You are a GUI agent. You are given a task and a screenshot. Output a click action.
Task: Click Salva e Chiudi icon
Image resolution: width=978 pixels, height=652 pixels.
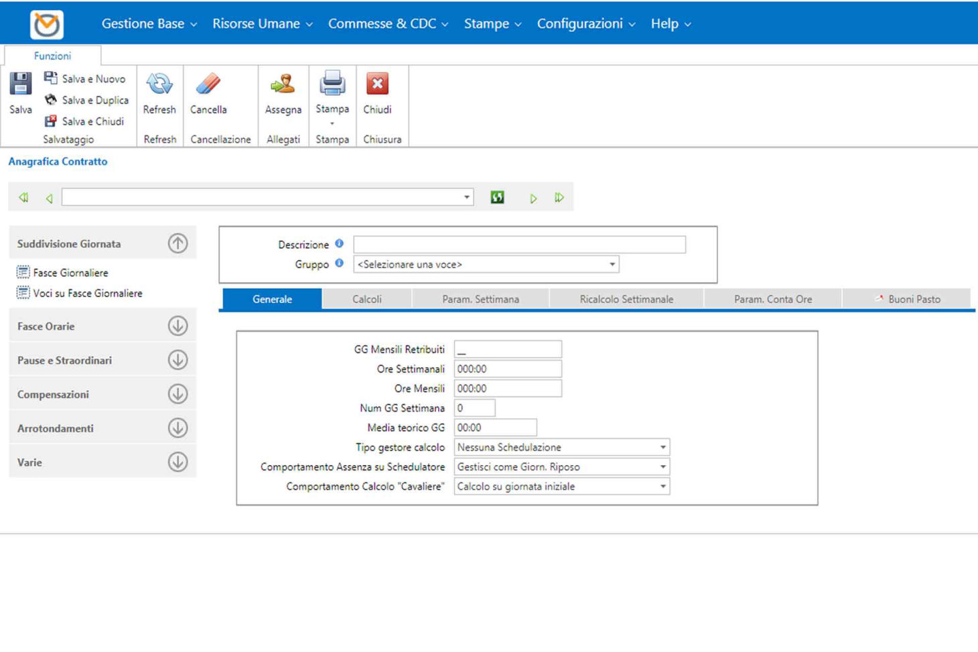(50, 121)
